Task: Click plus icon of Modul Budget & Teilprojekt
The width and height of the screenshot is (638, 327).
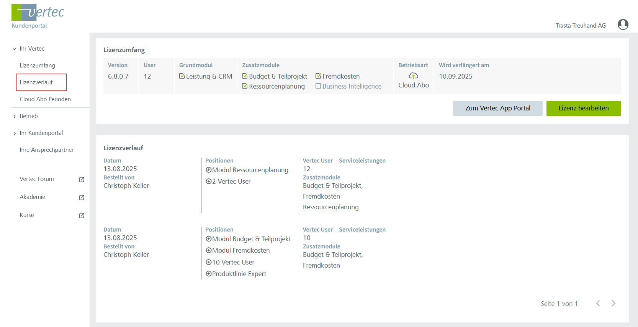Action: 209,239
